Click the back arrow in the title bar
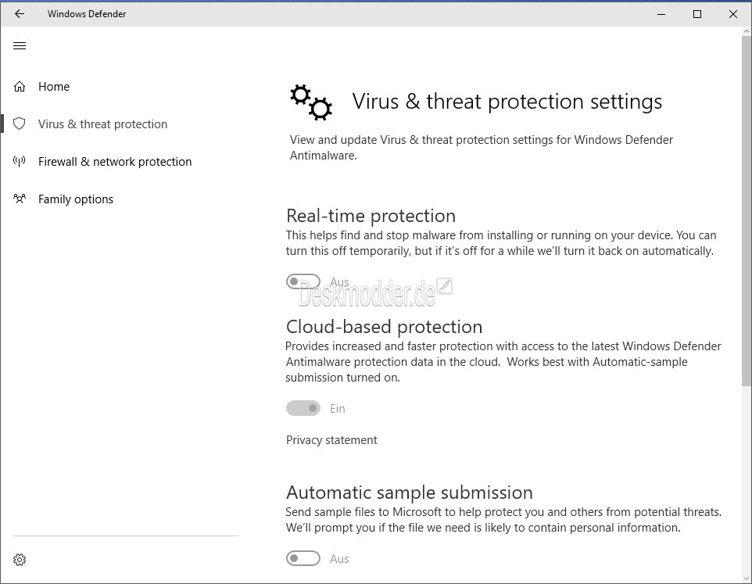Image resolution: width=752 pixels, height=584 pixels. pos(20,14)
